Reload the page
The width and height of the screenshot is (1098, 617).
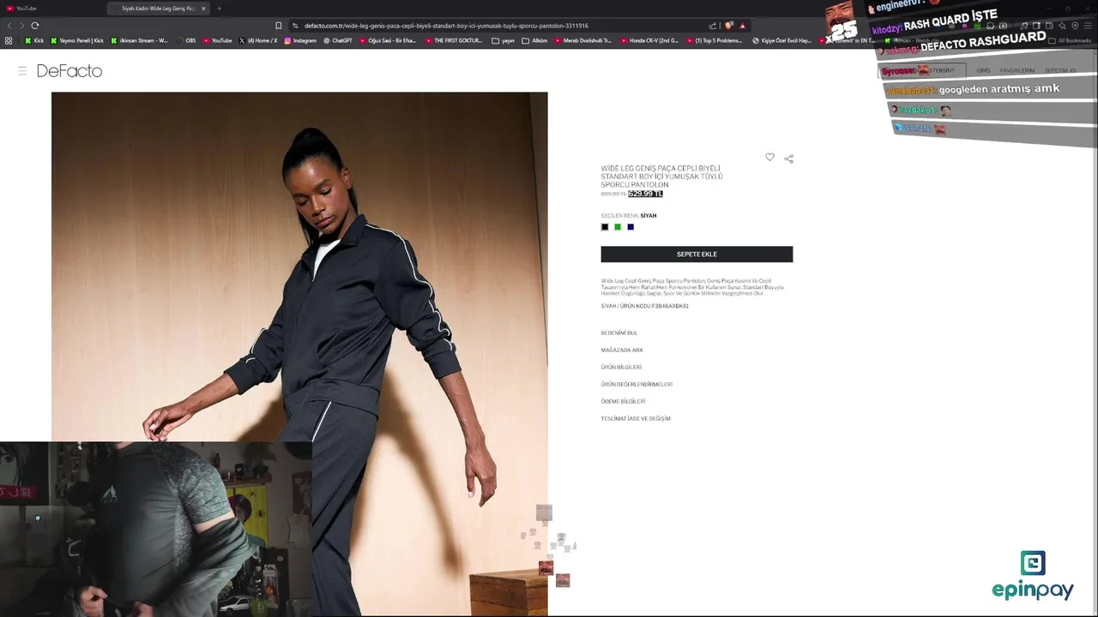click(35, 26)
